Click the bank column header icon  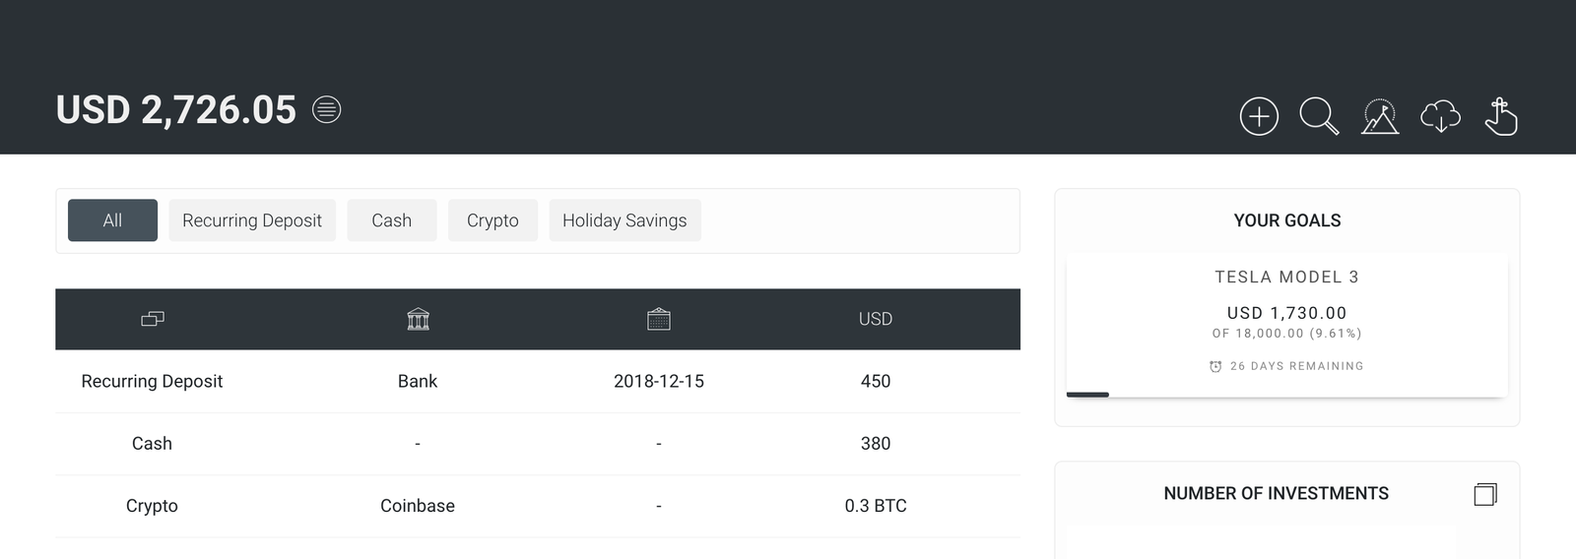pos(418,319)
